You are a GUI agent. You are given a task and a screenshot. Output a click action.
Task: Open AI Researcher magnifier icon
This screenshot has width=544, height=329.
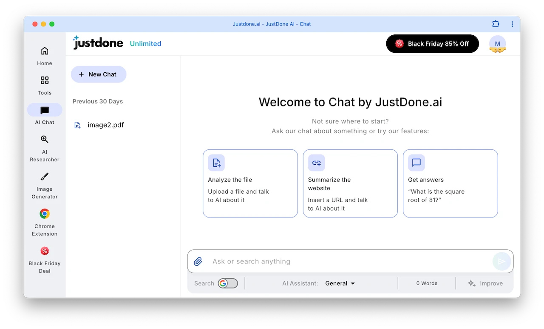pyautogui.click(x=45, y=139)
